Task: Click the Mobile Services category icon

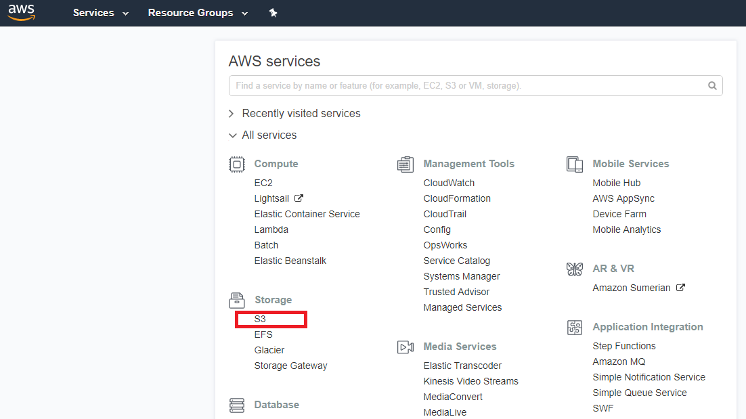Action: tap(575, 164)
